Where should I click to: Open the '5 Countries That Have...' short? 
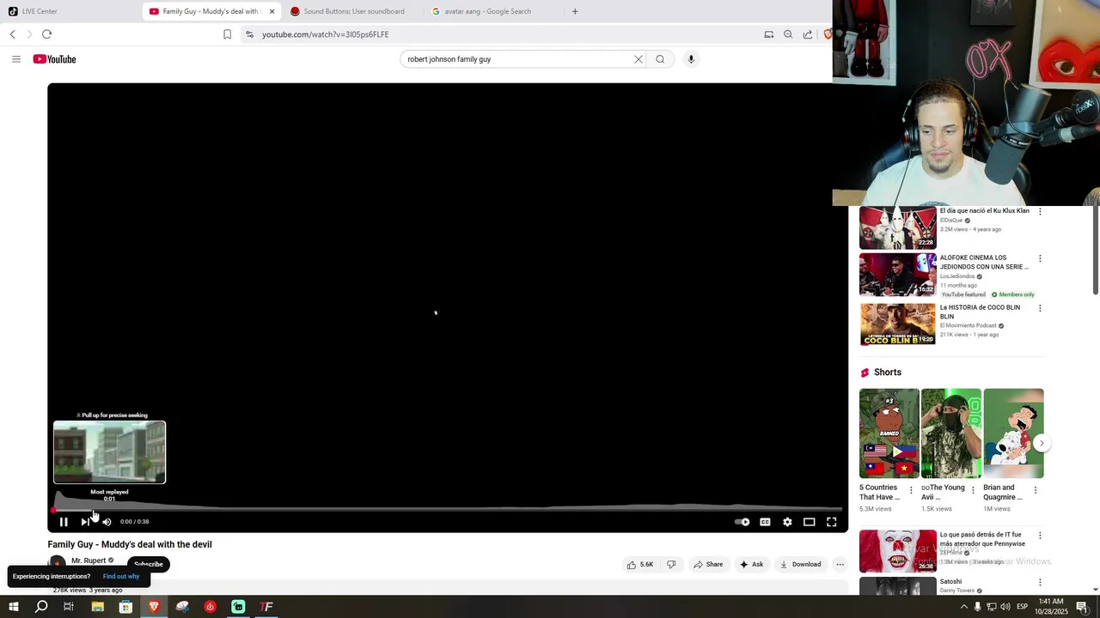pyautogui.click(x=889, y=433)
